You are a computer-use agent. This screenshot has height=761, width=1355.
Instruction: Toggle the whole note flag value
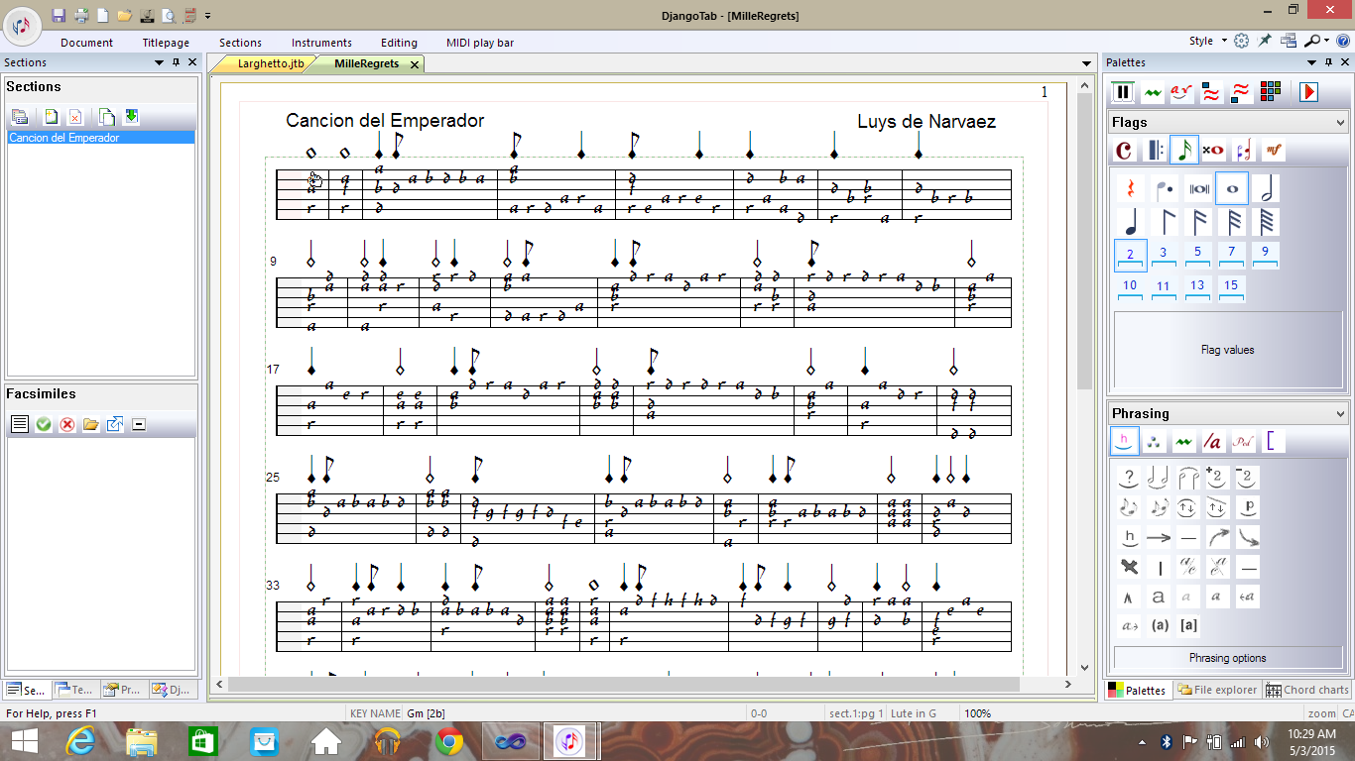1232,188
